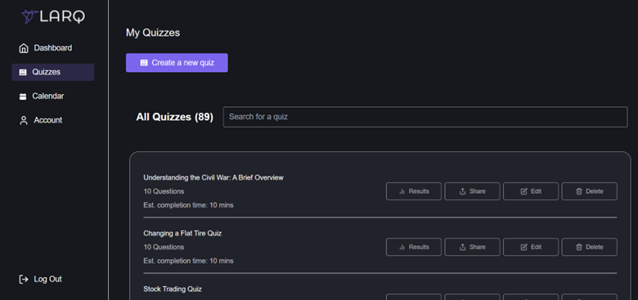Share the Changing a Flat Tire Quiz

pyautogui.click(x=472, y=247)
